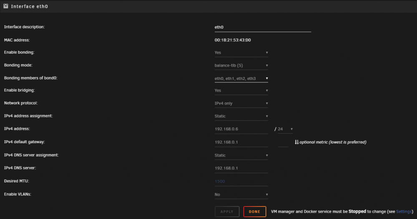Open the Network protocol IPv4 only dropdown

point(241,103)
